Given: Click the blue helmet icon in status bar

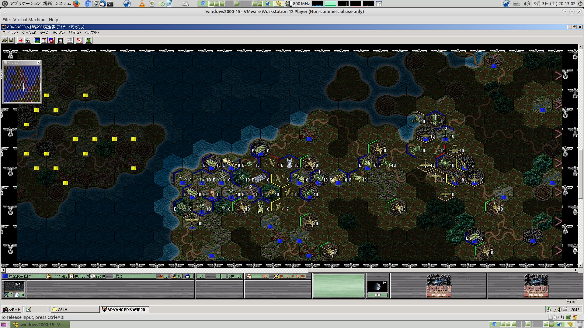Looking at the screenshot, I should pyautogui.click(x=187, y=276).
